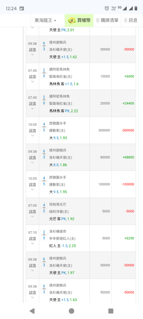This screenshot has height=319, width=143.
Task: Tap the alarm clock status bar icon
Action: click(107, 8)
